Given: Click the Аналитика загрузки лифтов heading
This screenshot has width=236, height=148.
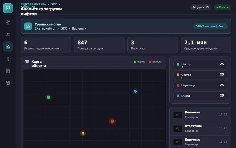Looking at the screenshot, I should 41,11.
